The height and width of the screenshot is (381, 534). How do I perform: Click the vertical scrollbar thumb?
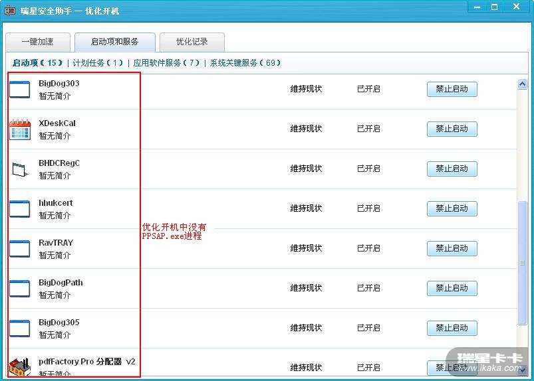[x=522, y=263]
